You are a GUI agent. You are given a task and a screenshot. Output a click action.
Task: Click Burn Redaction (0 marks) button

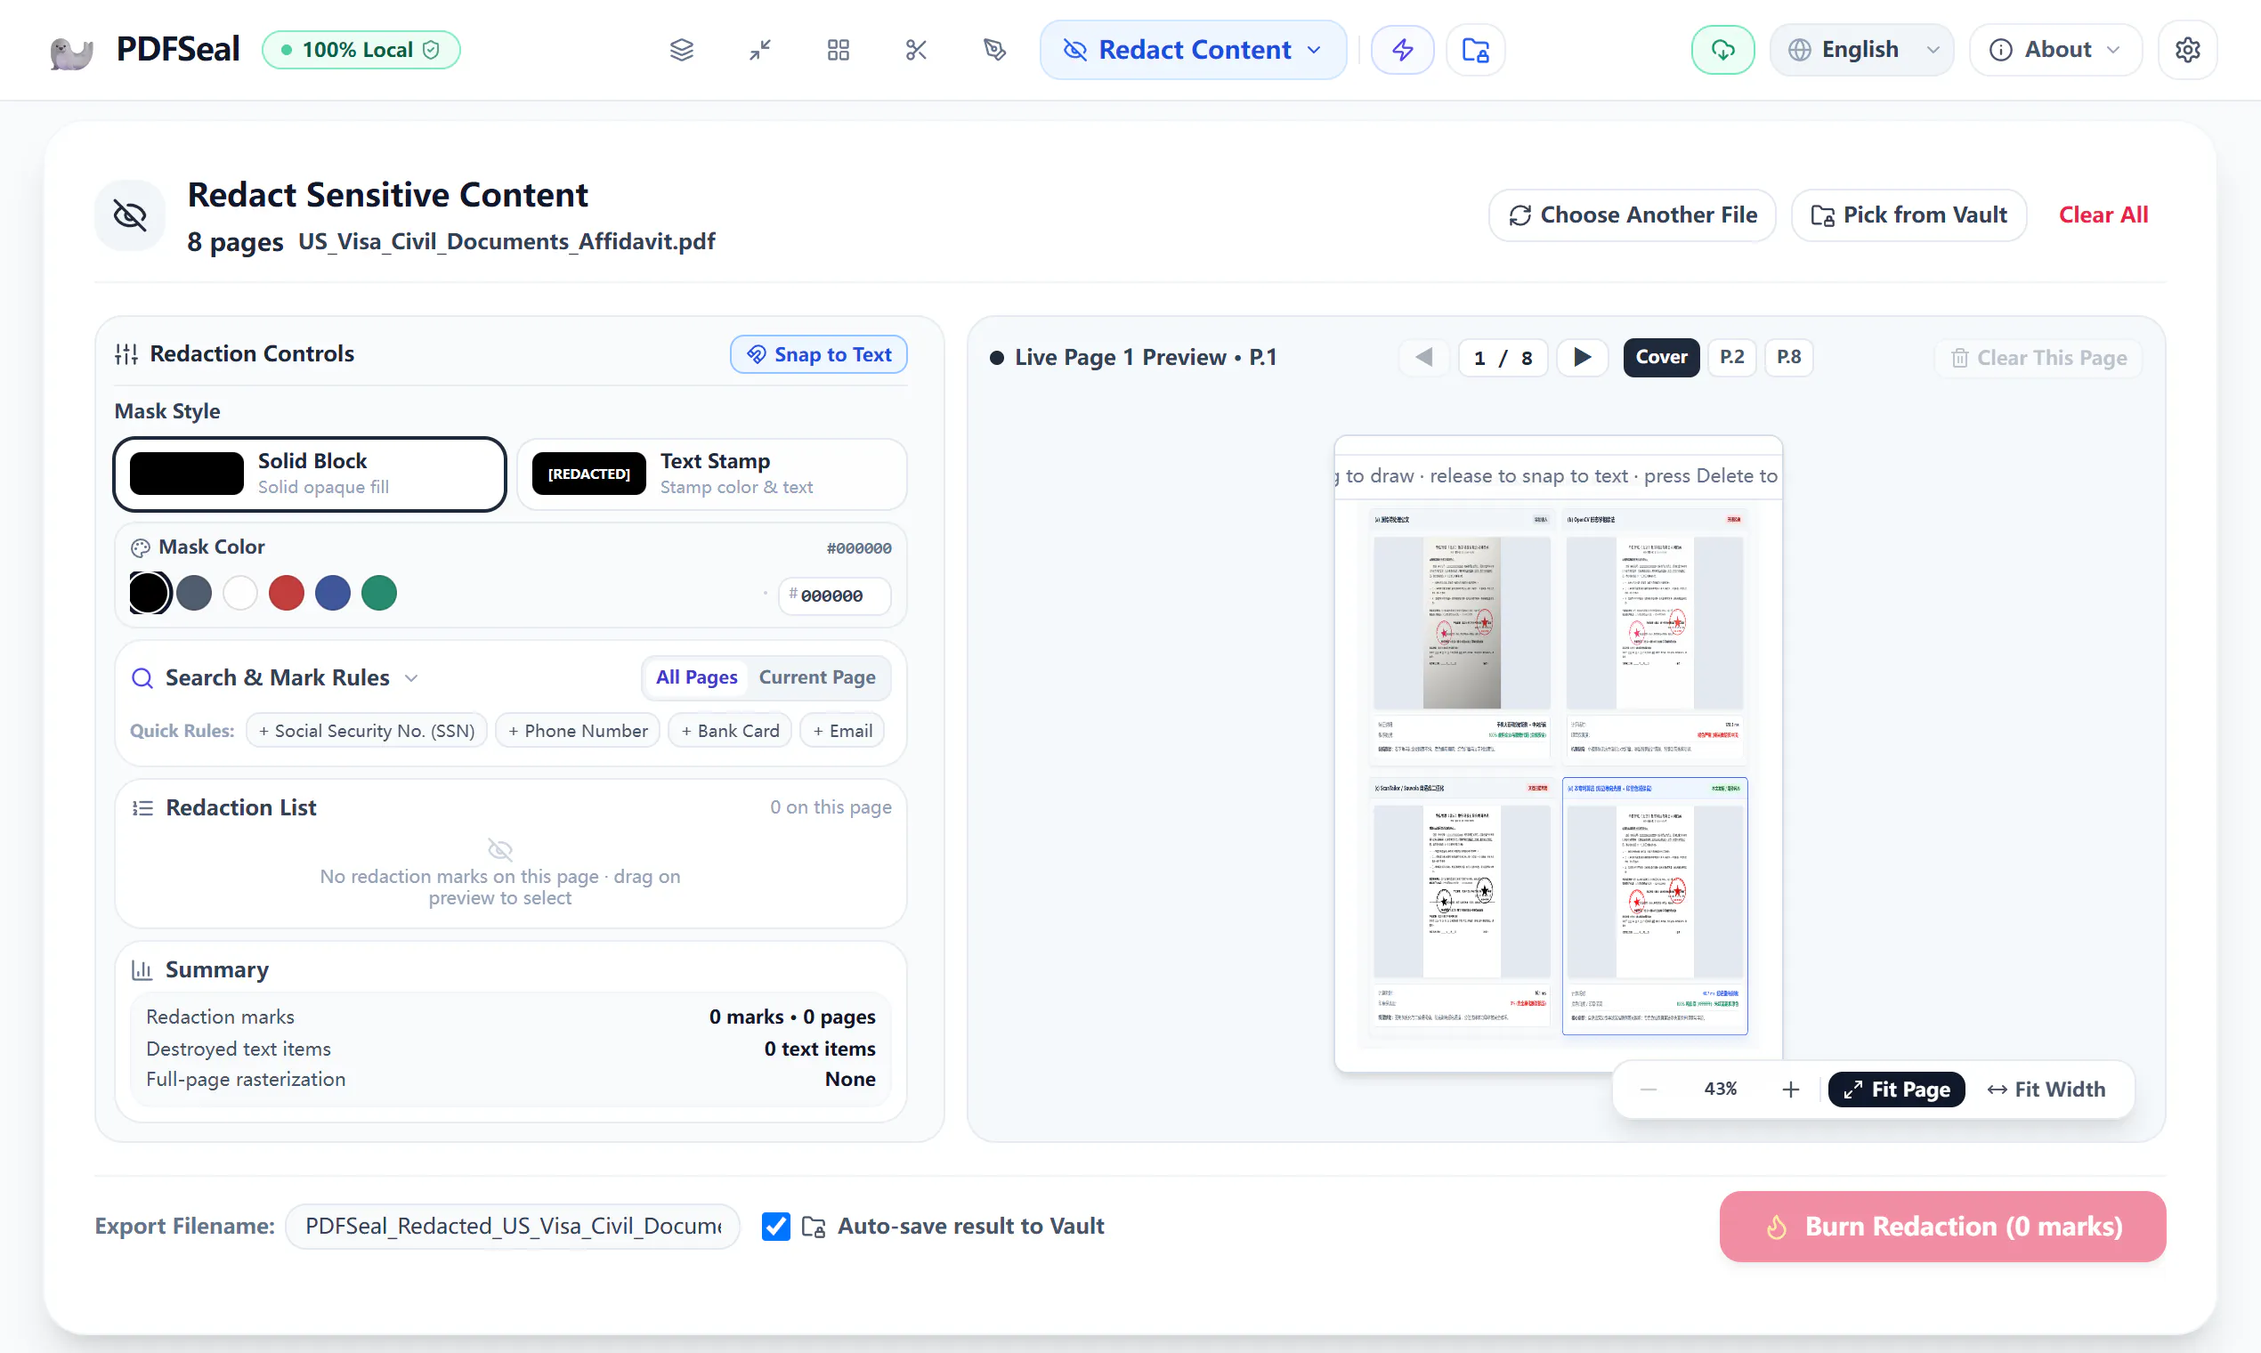(1943, 1227)
